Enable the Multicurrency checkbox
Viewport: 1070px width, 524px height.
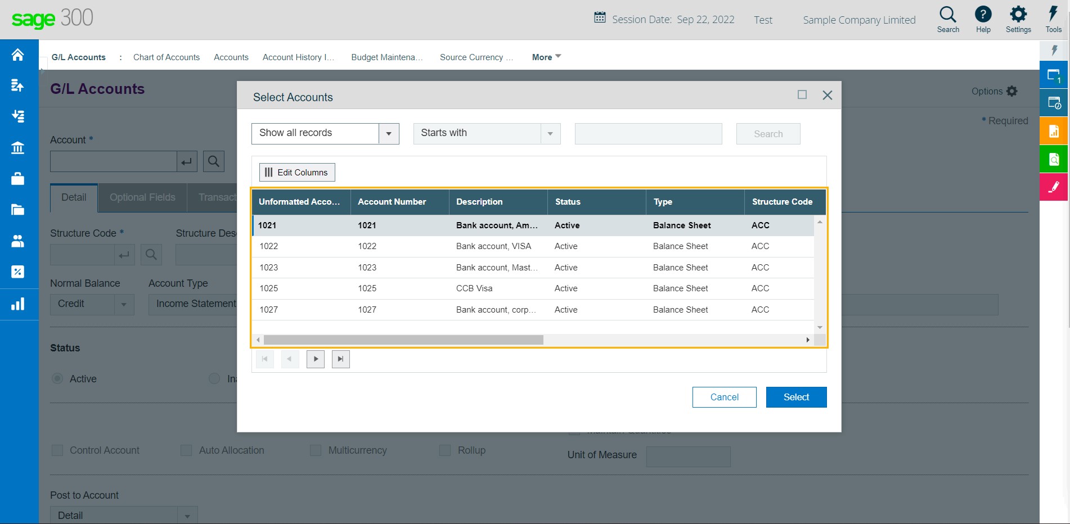(316, 450)
